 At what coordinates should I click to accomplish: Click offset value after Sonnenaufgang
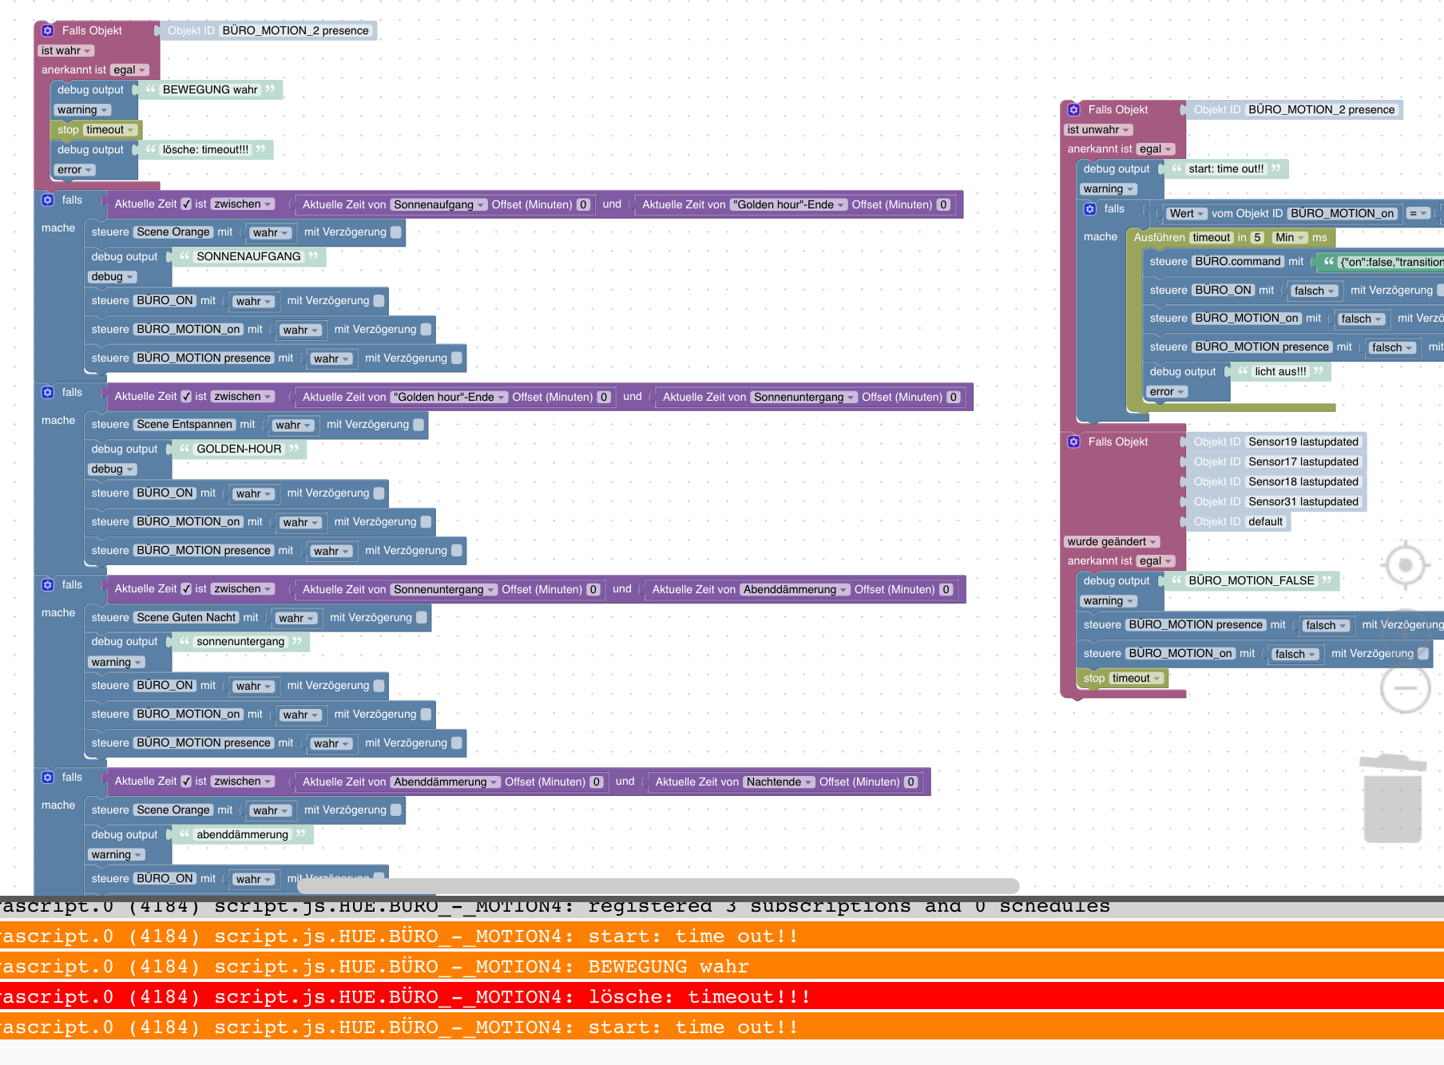(583, 204)
